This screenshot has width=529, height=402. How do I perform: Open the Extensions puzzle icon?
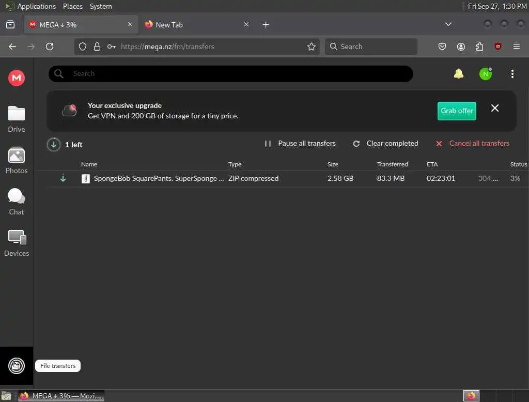click(x=479, y=47)
